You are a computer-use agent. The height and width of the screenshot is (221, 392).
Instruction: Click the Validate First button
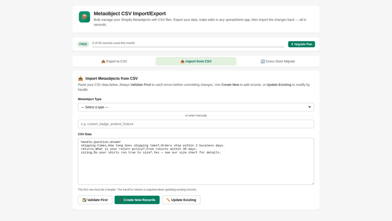[x=95, y=200]
